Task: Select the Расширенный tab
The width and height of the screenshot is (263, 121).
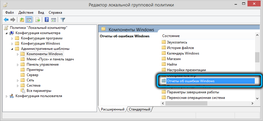Action: [x=112, y=109]
